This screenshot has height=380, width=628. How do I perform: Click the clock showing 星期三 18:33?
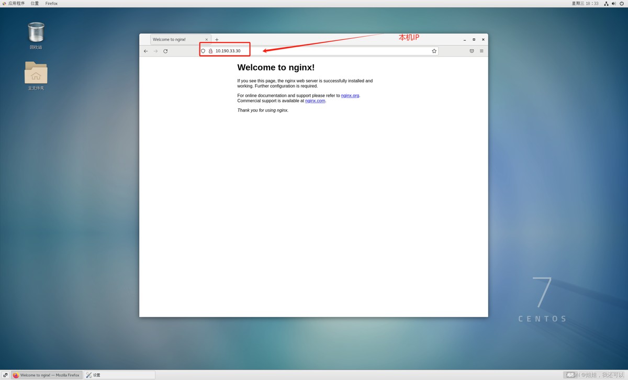point(585,4)
